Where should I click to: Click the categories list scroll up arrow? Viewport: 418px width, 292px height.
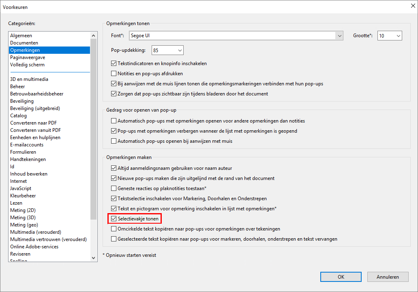93,35
